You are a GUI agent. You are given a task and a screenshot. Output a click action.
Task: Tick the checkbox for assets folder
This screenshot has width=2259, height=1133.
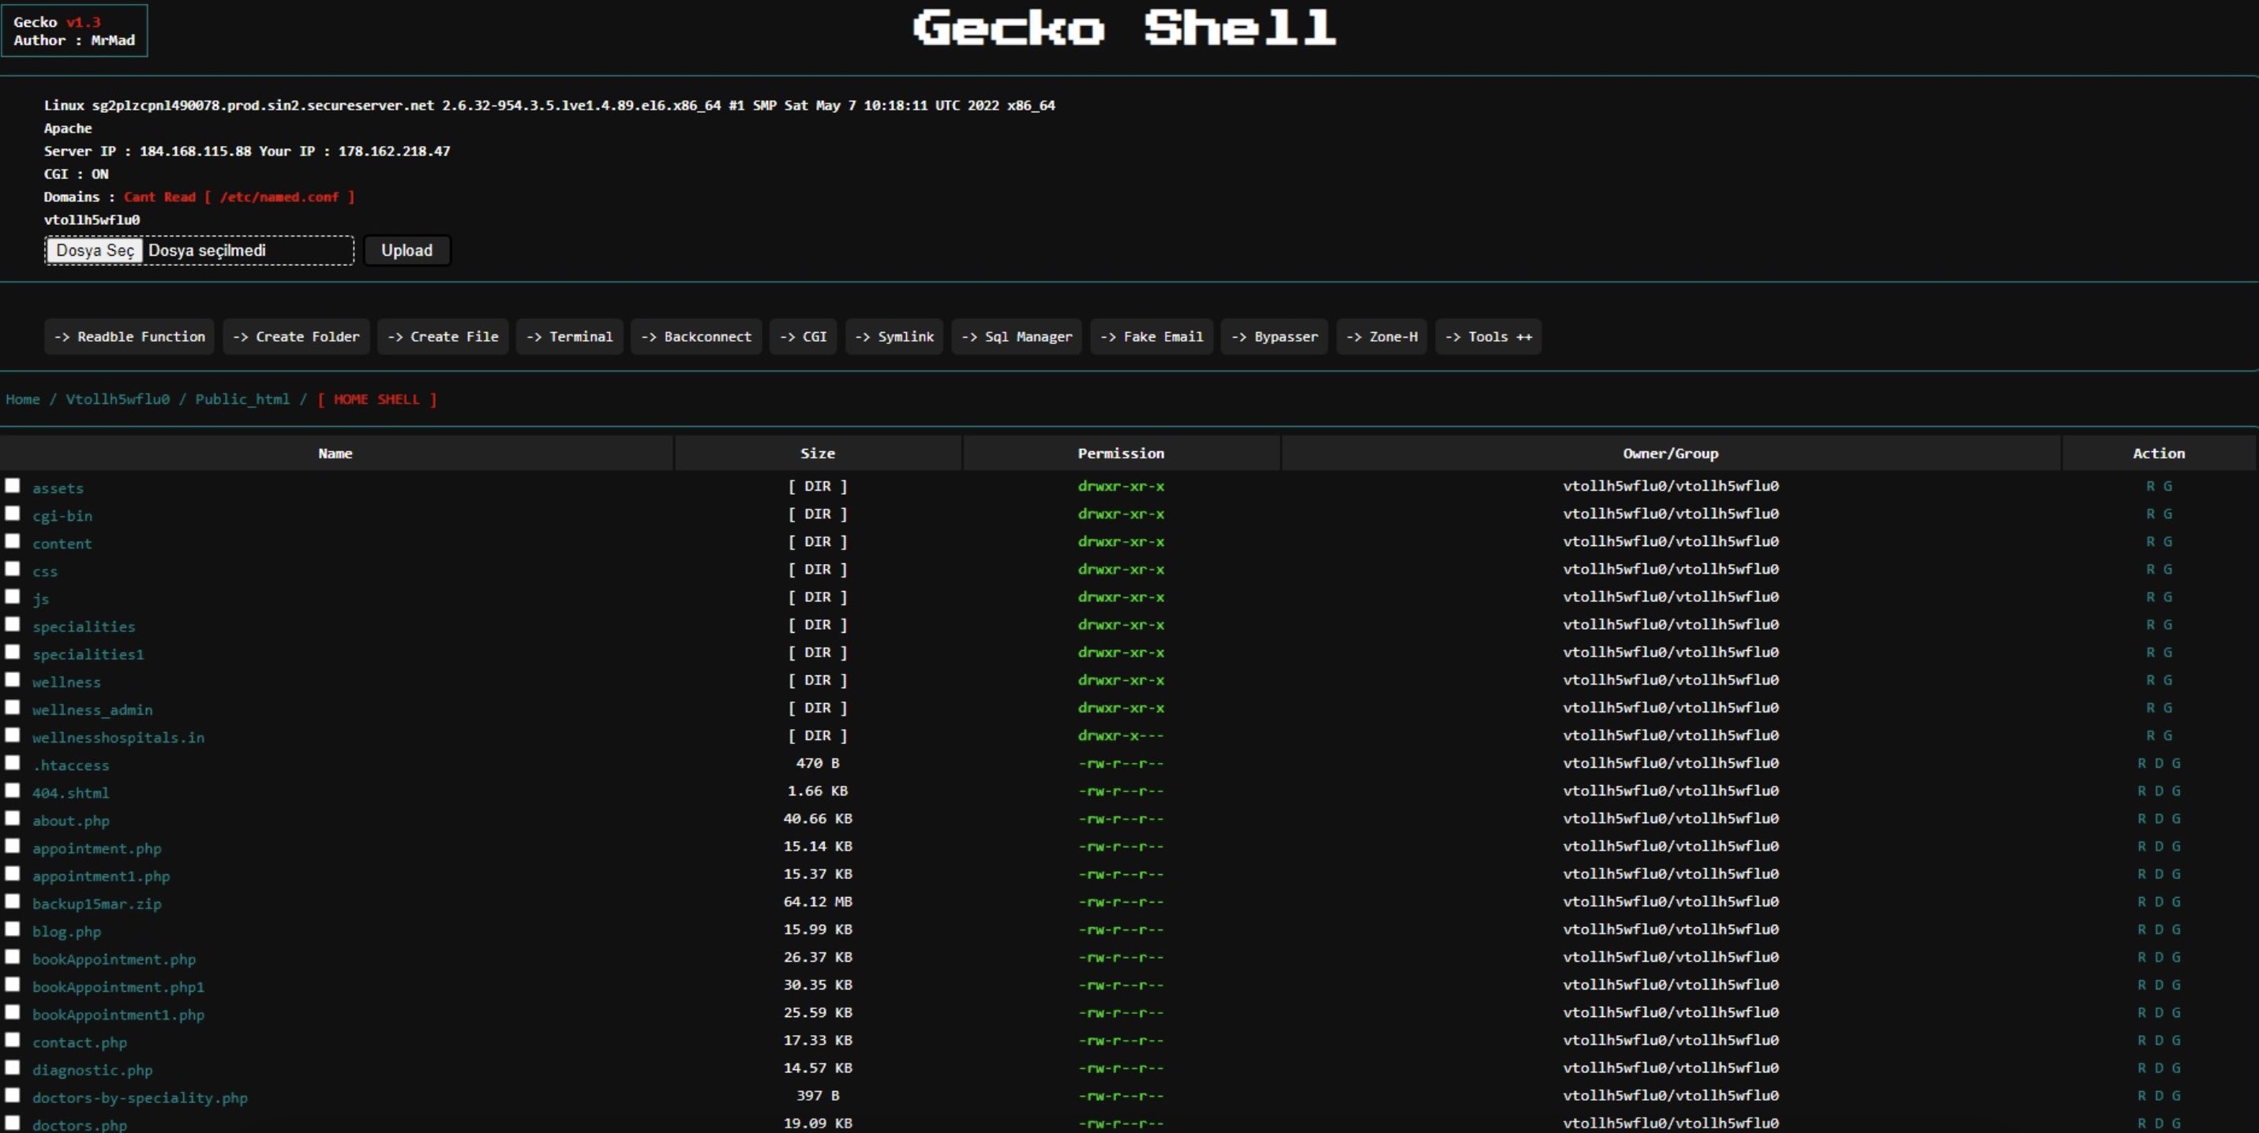click(x=13, y=485)
